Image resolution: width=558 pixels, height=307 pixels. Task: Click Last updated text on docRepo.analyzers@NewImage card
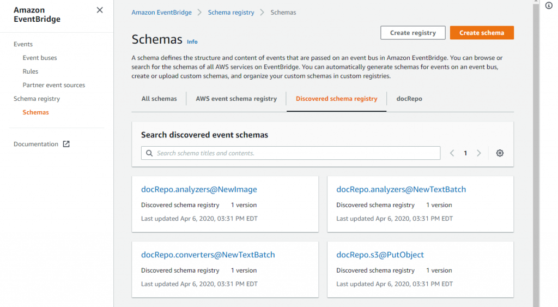coord(199,219)
